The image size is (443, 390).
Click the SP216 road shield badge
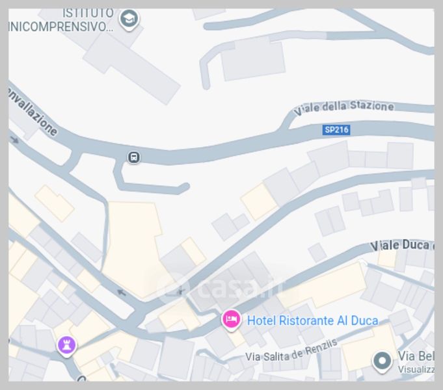(x=336, y=130)
